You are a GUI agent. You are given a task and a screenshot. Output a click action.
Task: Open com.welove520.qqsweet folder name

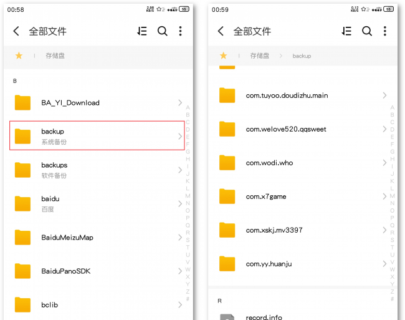tap(286, 129)
